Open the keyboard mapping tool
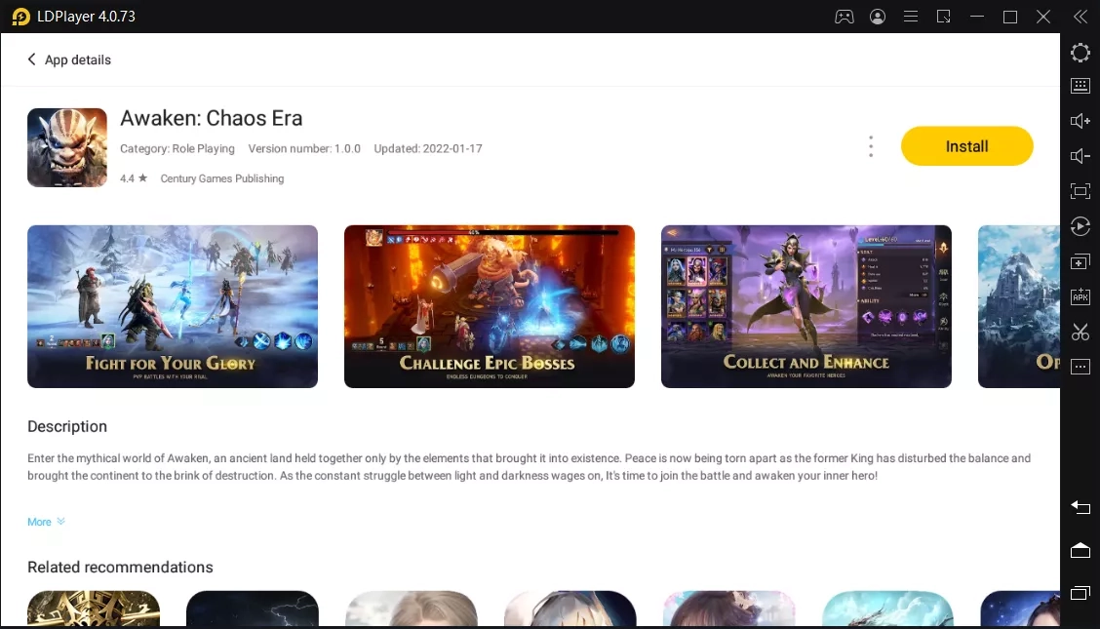 1080,85
